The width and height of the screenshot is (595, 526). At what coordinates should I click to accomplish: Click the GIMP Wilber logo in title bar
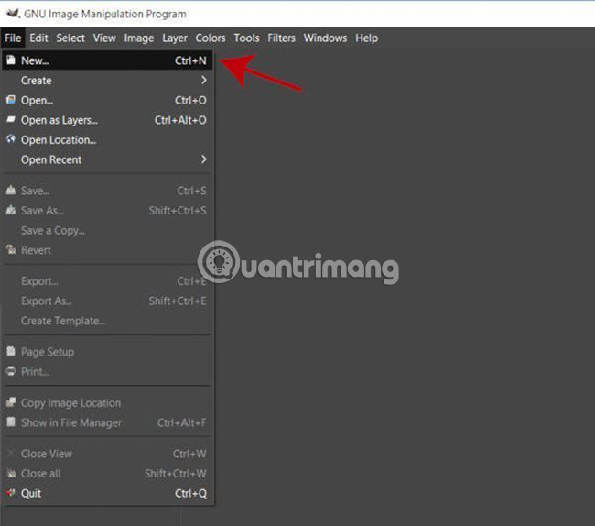click(14, 14)
